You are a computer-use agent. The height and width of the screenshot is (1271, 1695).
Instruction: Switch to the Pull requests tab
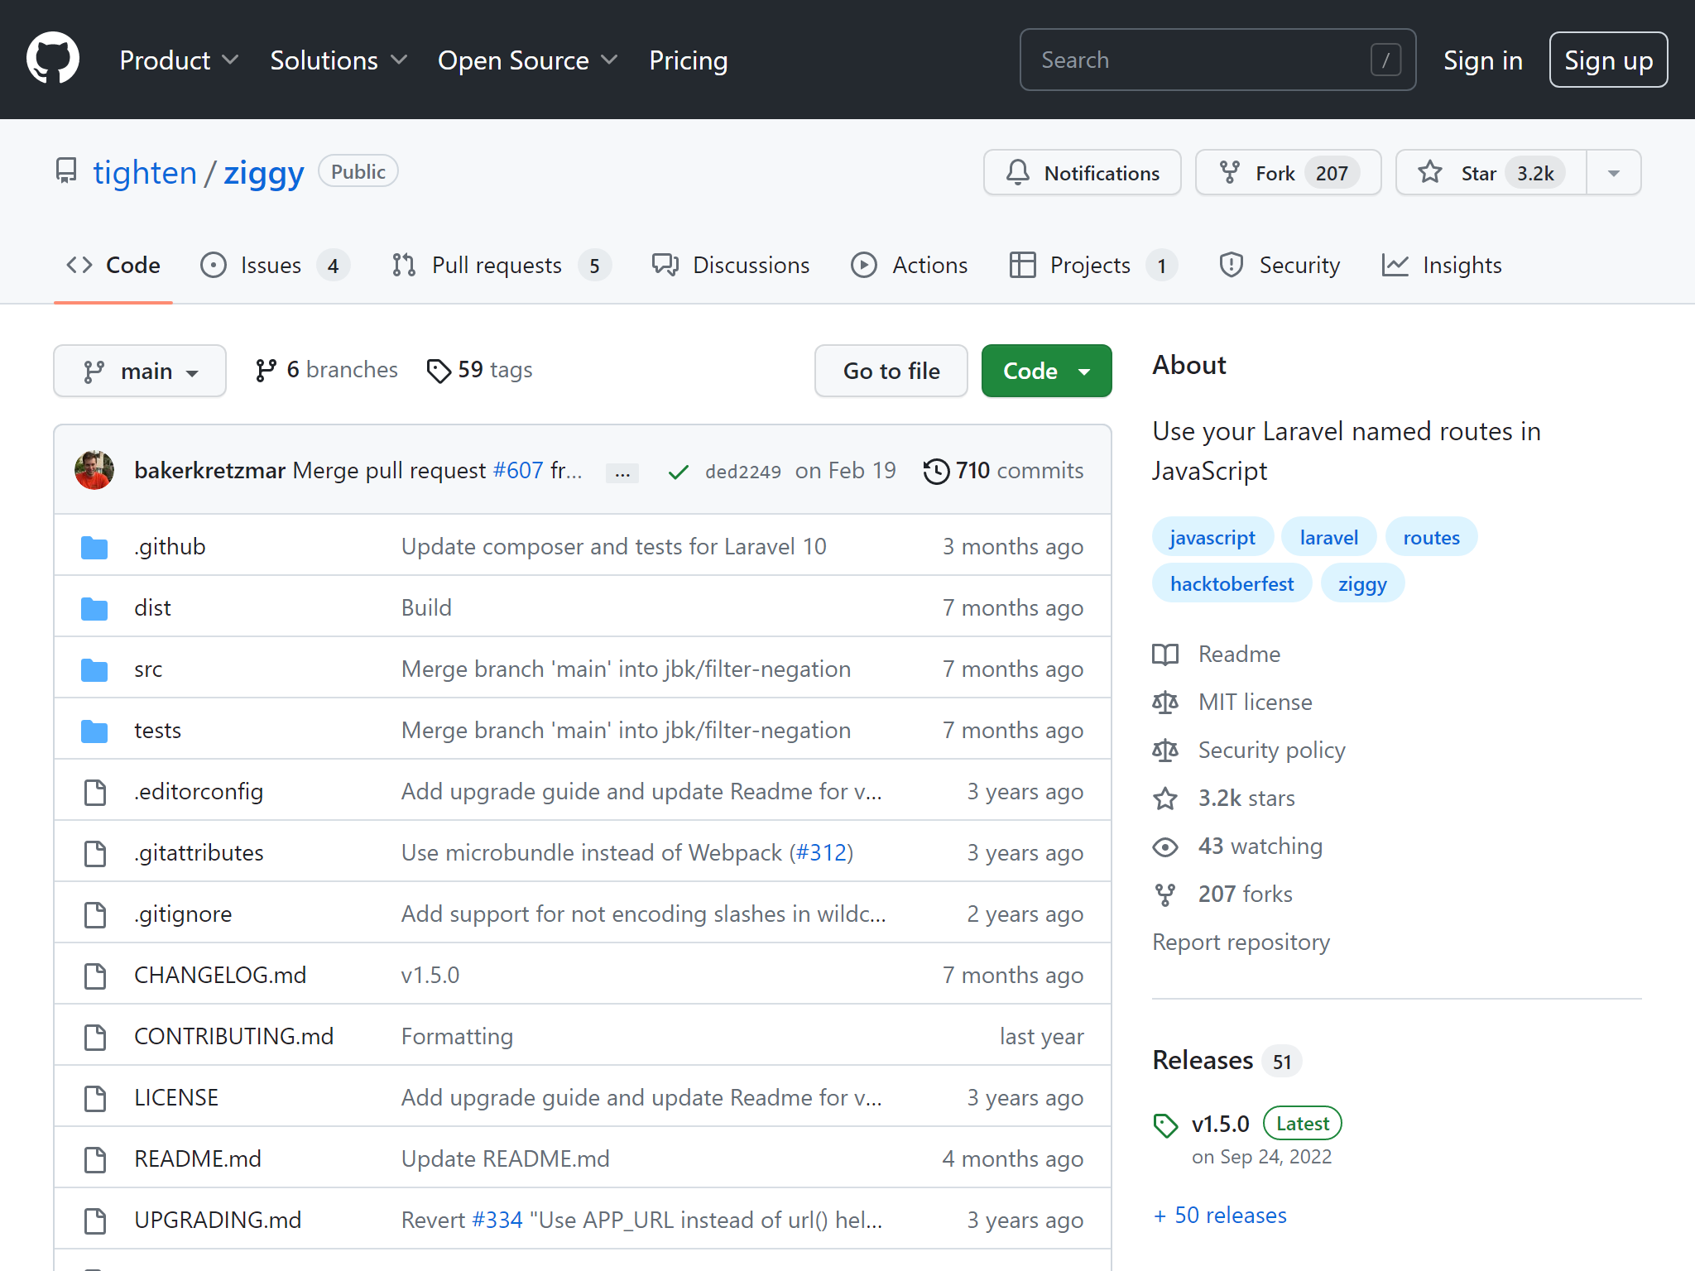click(x=501, y=265)
